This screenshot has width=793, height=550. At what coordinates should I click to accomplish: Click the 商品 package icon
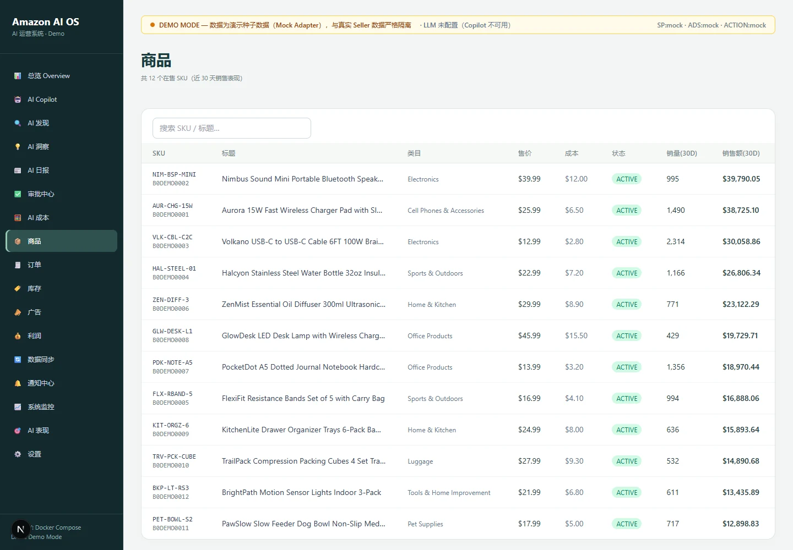[18, 241]
